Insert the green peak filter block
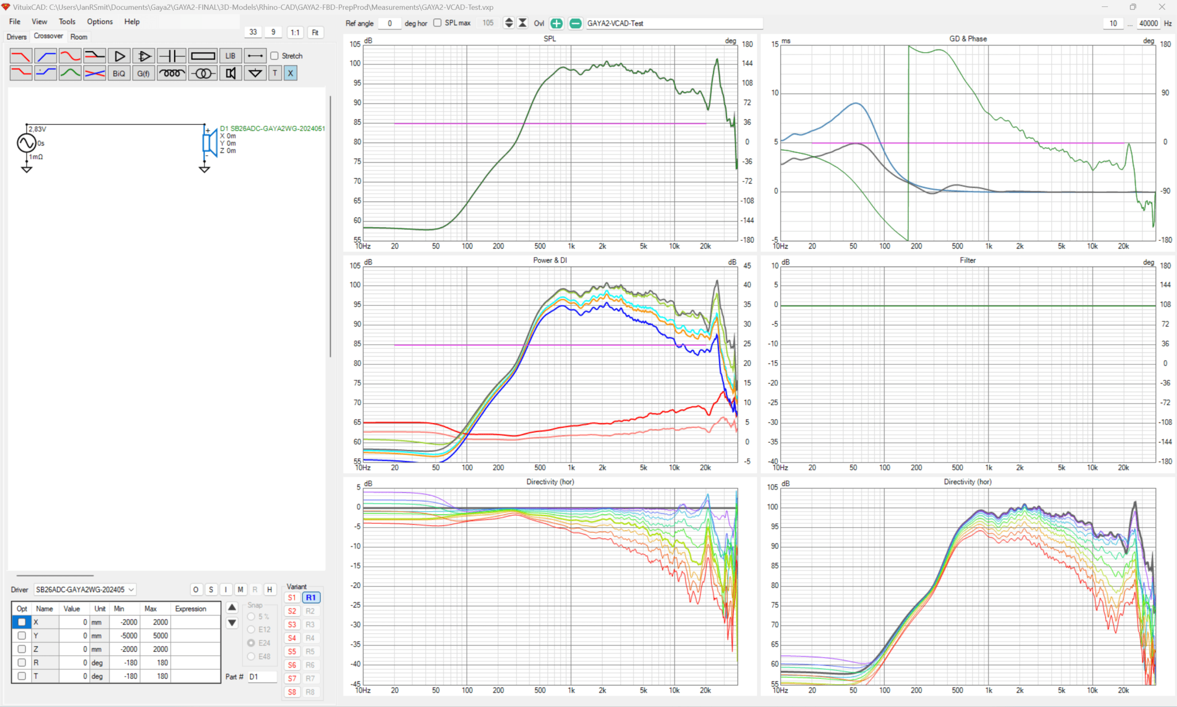The height and width of the screenshot is (707, 1177). click(x=70, y=73)
